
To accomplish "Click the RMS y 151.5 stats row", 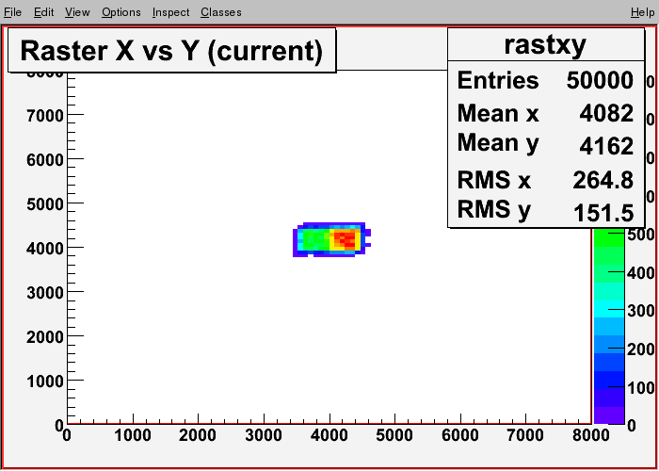I will coord(545,211).
